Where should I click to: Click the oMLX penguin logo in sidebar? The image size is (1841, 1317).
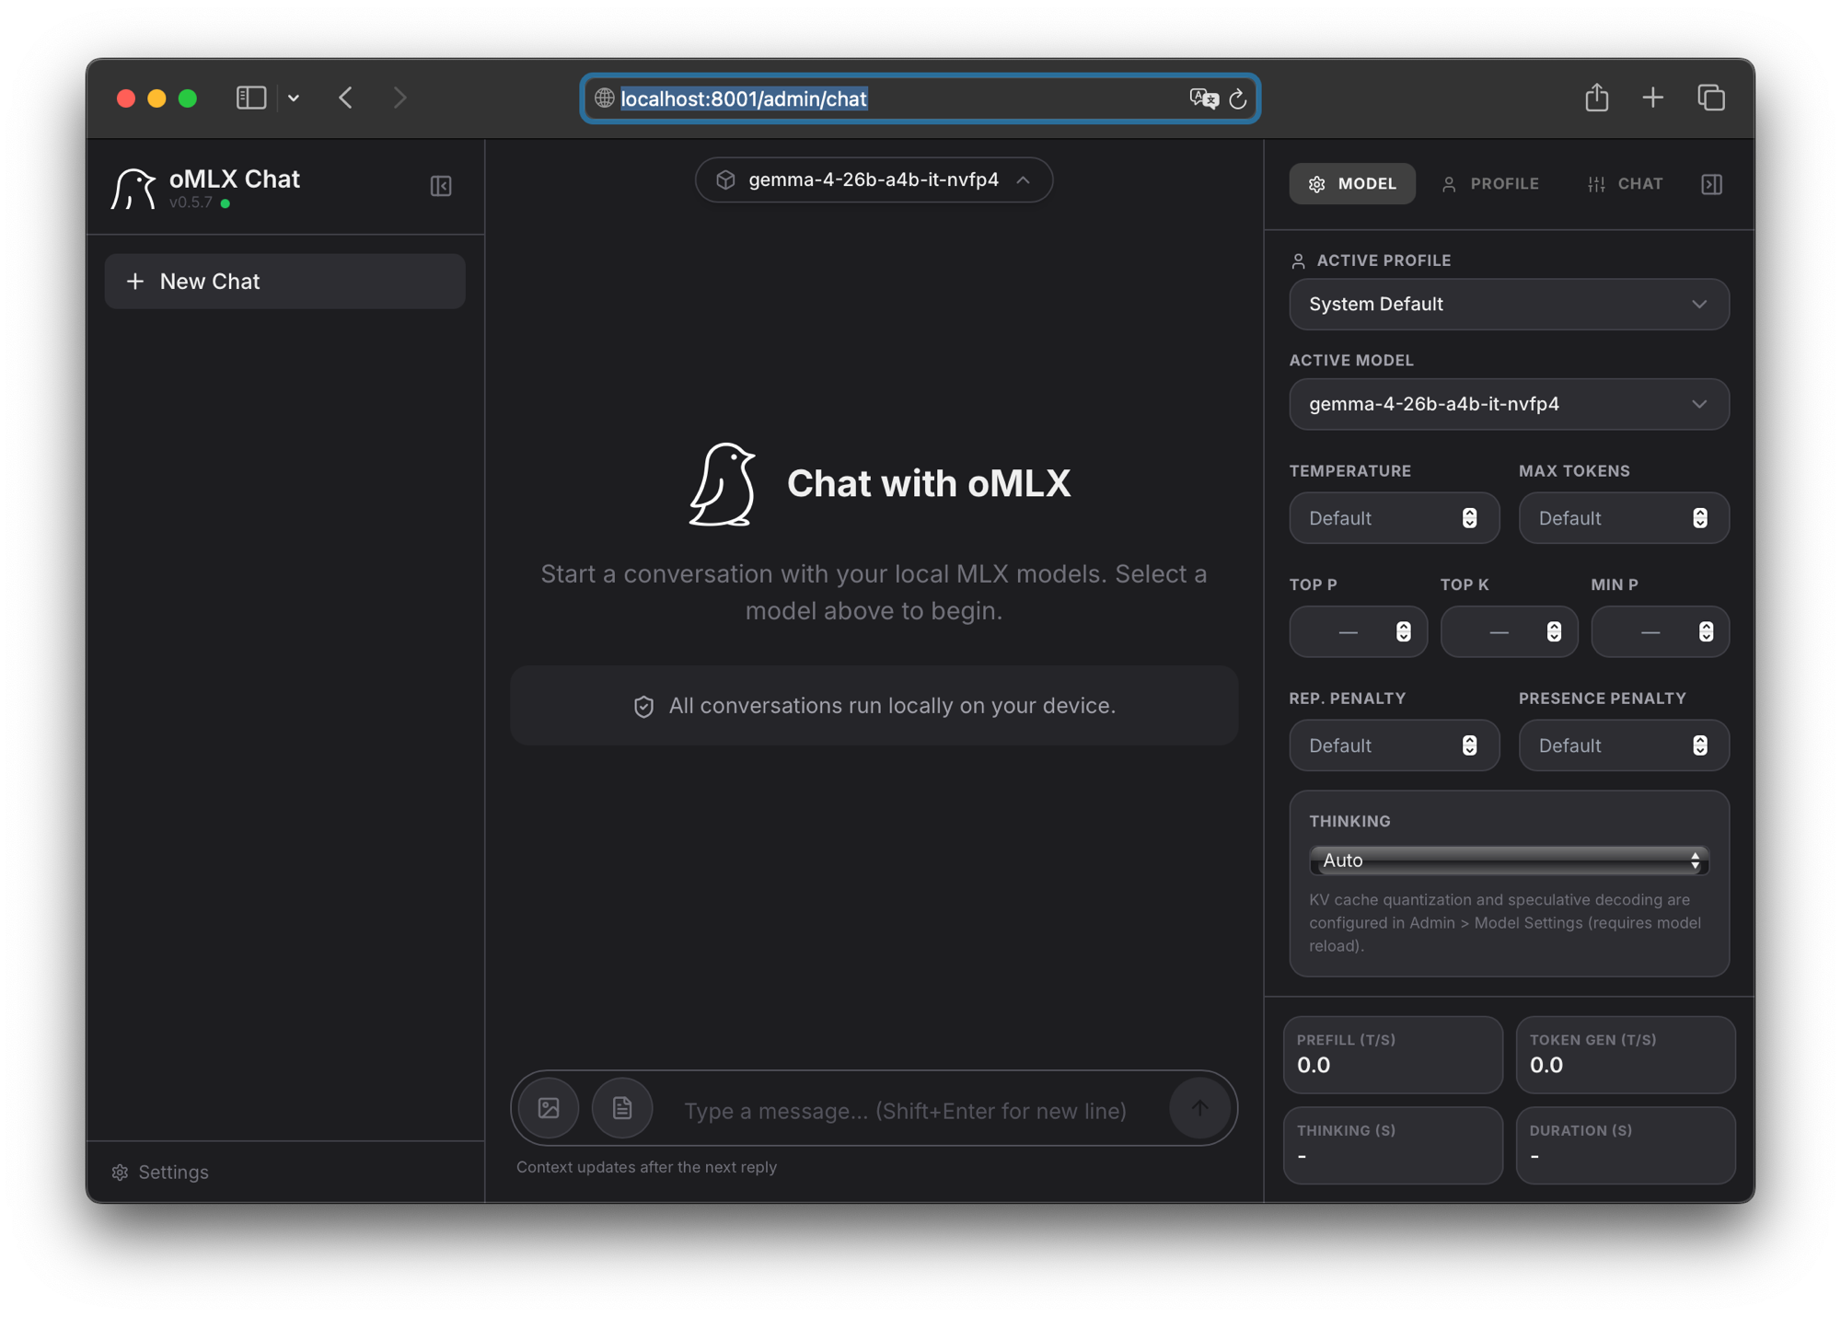click(x=133, y=189)
